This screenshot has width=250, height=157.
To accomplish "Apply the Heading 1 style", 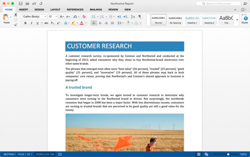I will point(192,19).
